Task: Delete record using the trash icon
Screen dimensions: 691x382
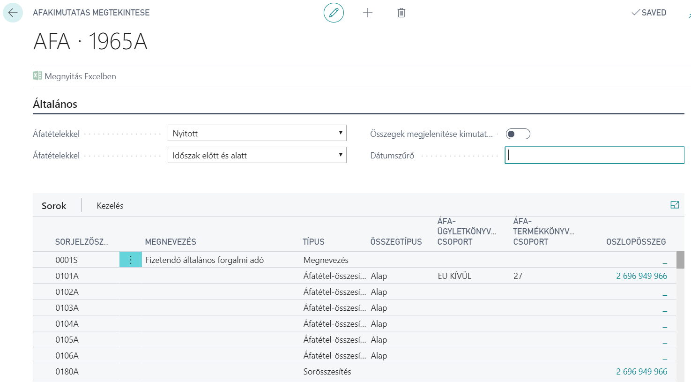Action: (x=401, y=13)
